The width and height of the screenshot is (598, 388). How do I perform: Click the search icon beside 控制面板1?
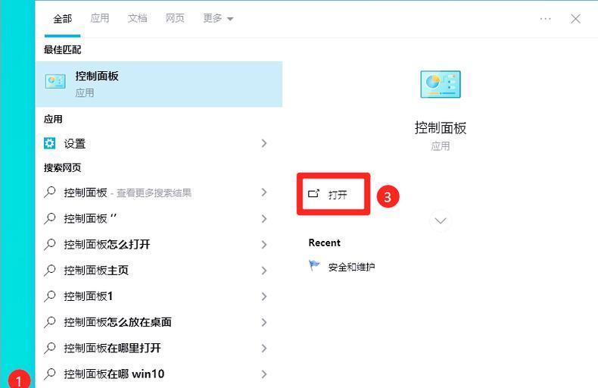click(49, 296)
